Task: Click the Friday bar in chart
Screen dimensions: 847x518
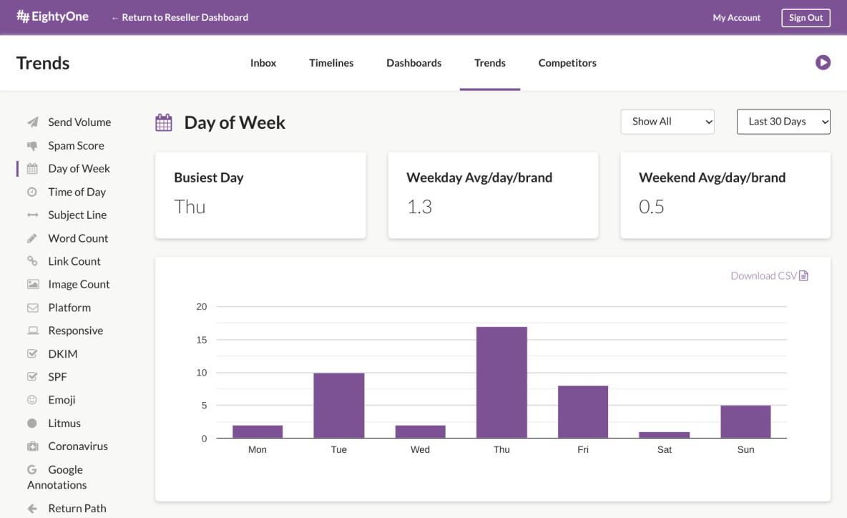Action: (583, 411)
